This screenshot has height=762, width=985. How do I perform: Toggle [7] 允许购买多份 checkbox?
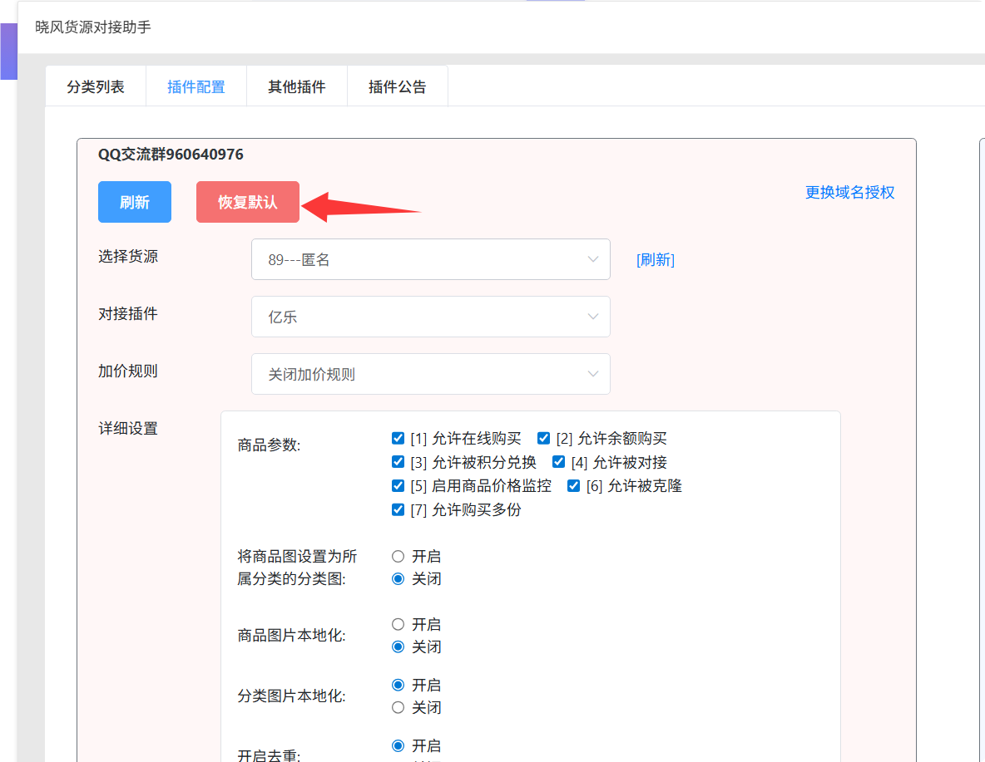pos(398,510)
